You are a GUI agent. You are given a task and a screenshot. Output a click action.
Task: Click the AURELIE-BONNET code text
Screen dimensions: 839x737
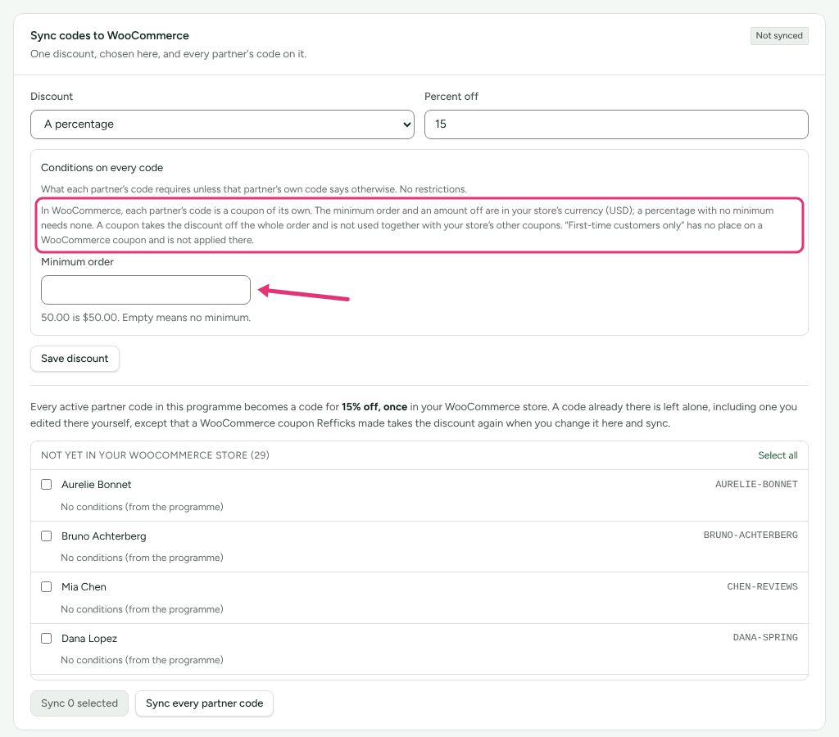tap(756, 484)
